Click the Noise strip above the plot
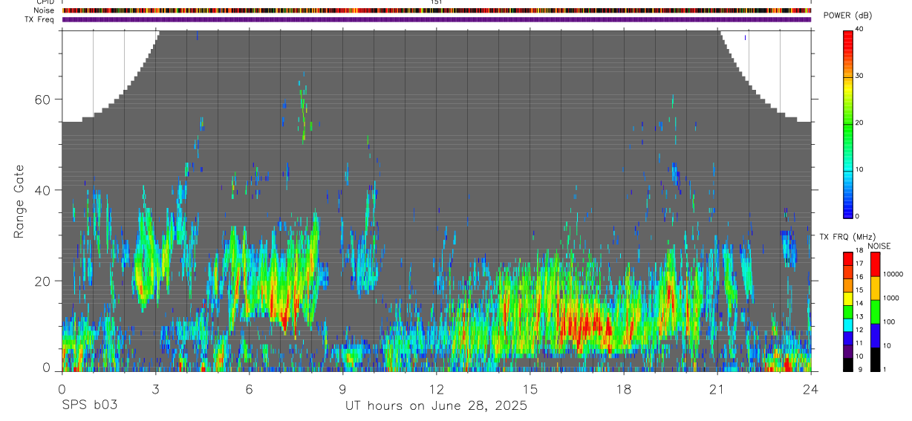The height and width of the screenshot is (421, 912). tap(437, 10)
